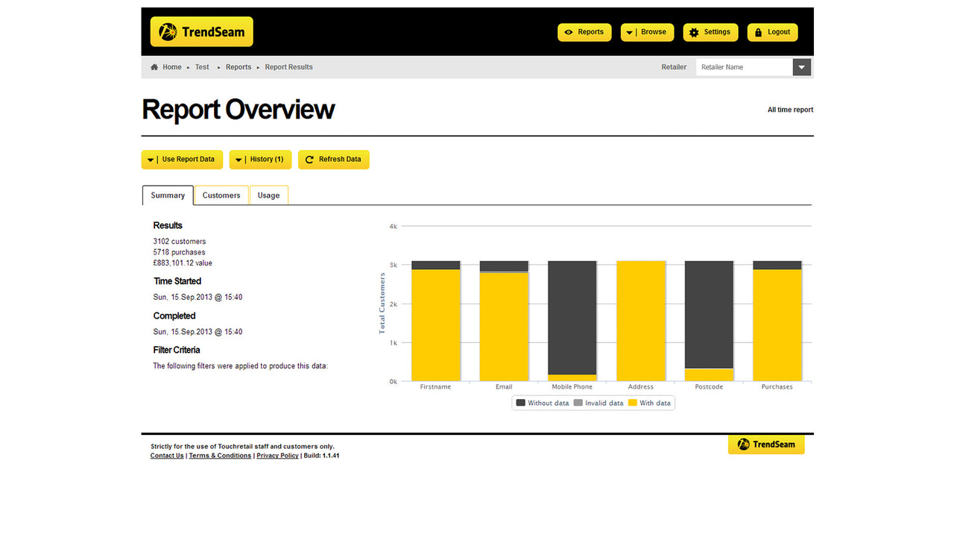Switch to the Usage tab
Viewport: 954px width, 537px height.
click(x=268, y=195)
